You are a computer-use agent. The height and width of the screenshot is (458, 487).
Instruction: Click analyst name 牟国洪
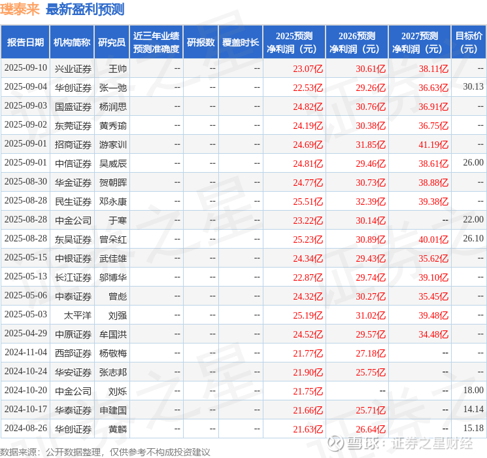[x=113, y=334]
